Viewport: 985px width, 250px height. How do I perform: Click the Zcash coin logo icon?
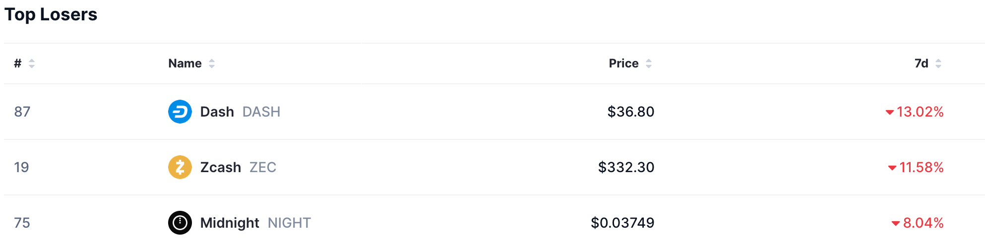point(180,167)
